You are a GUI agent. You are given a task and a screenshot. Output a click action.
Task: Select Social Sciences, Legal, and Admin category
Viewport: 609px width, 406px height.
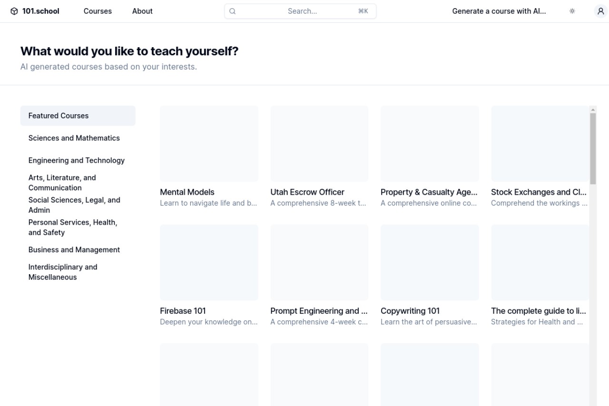78,205
